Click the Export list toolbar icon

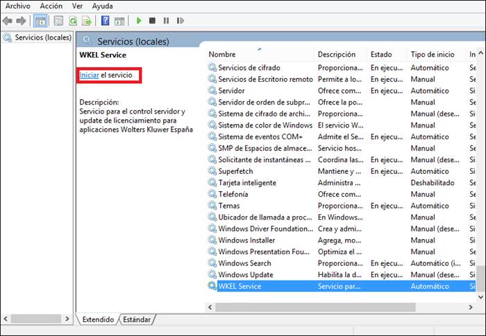(87, 21)
